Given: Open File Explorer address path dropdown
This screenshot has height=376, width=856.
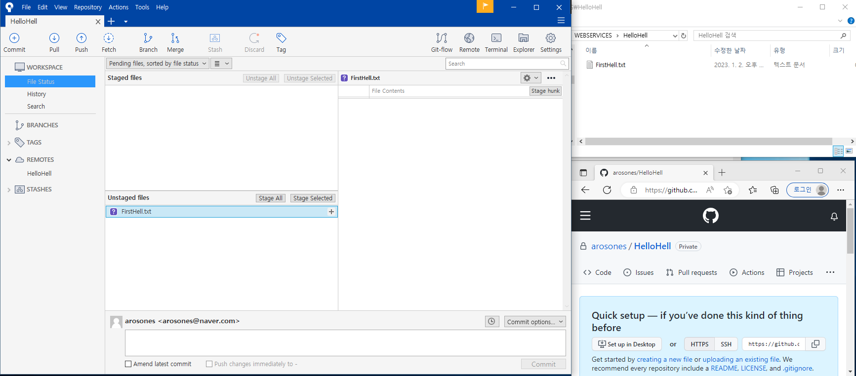Looking at the screenshot, I should [x=675, y=36].
